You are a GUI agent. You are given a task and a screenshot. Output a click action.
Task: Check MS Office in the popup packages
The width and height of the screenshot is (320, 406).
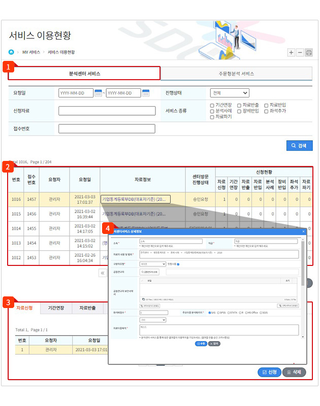[246, 313]
